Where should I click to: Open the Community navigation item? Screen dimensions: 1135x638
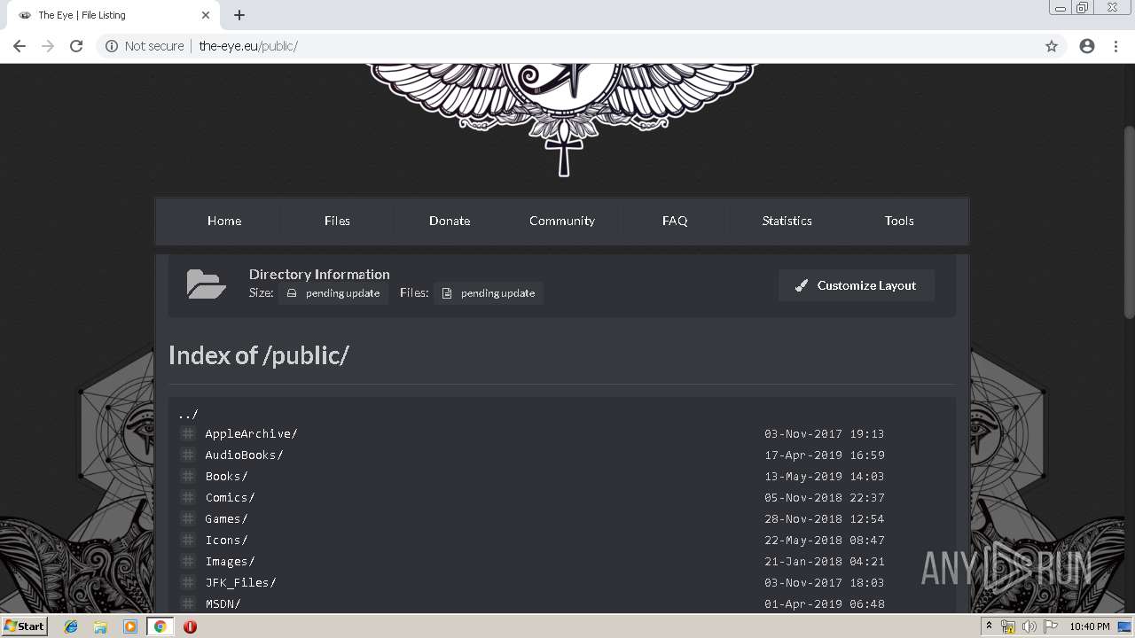coord(562,221)
